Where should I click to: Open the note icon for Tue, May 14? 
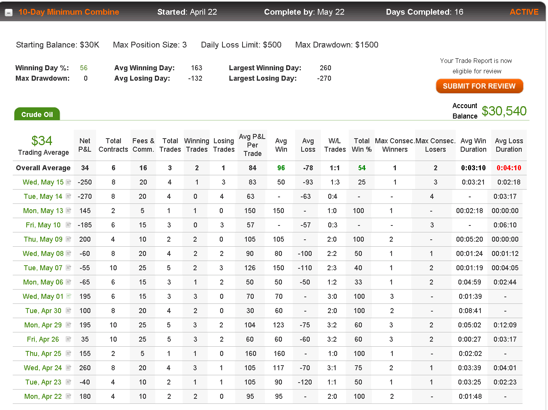(68, 197)
